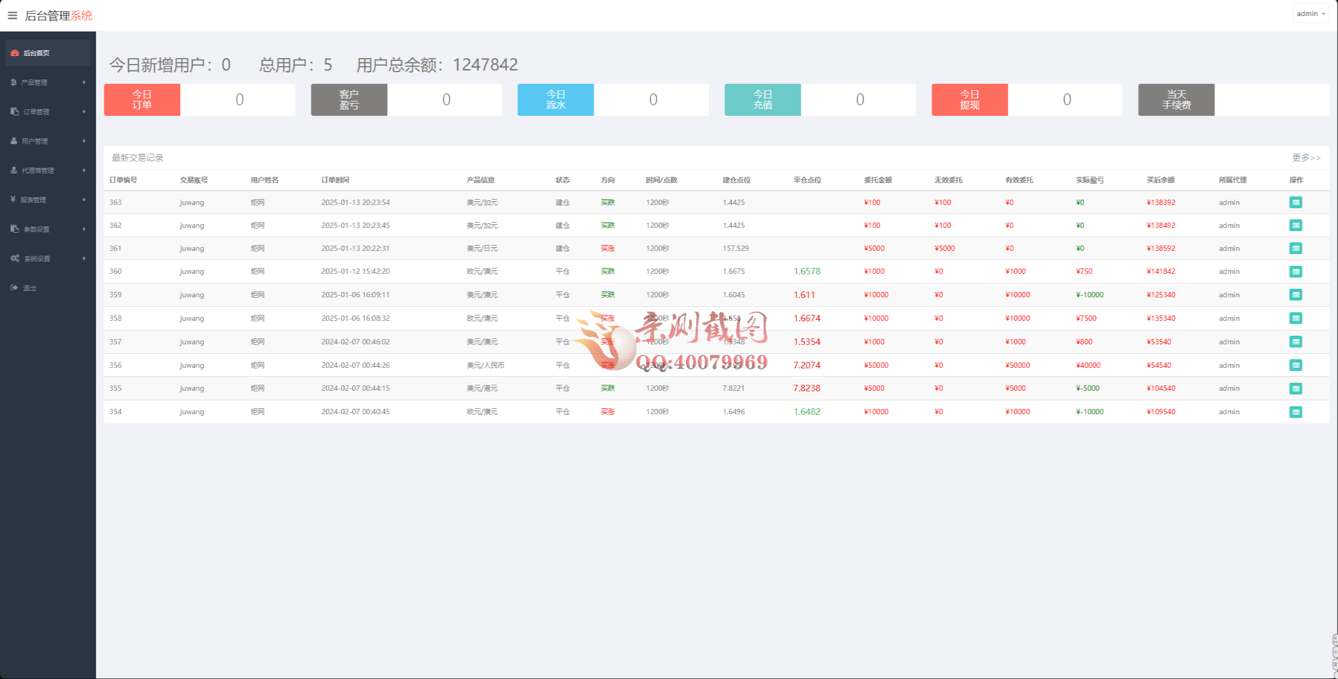Click the 系统设置 gears icon
The image size is (1338, 679).
15,258
